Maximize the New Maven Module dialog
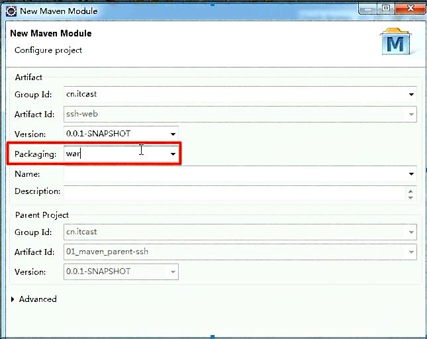This screenshot has height=339, width=427. [386, 9]
